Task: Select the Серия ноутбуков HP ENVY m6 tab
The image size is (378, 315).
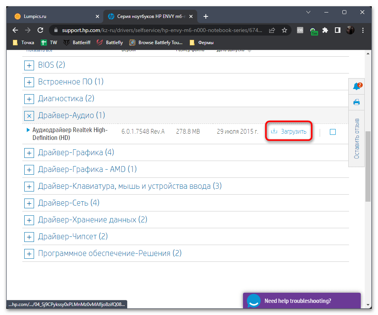Action: tap(150, 16)
